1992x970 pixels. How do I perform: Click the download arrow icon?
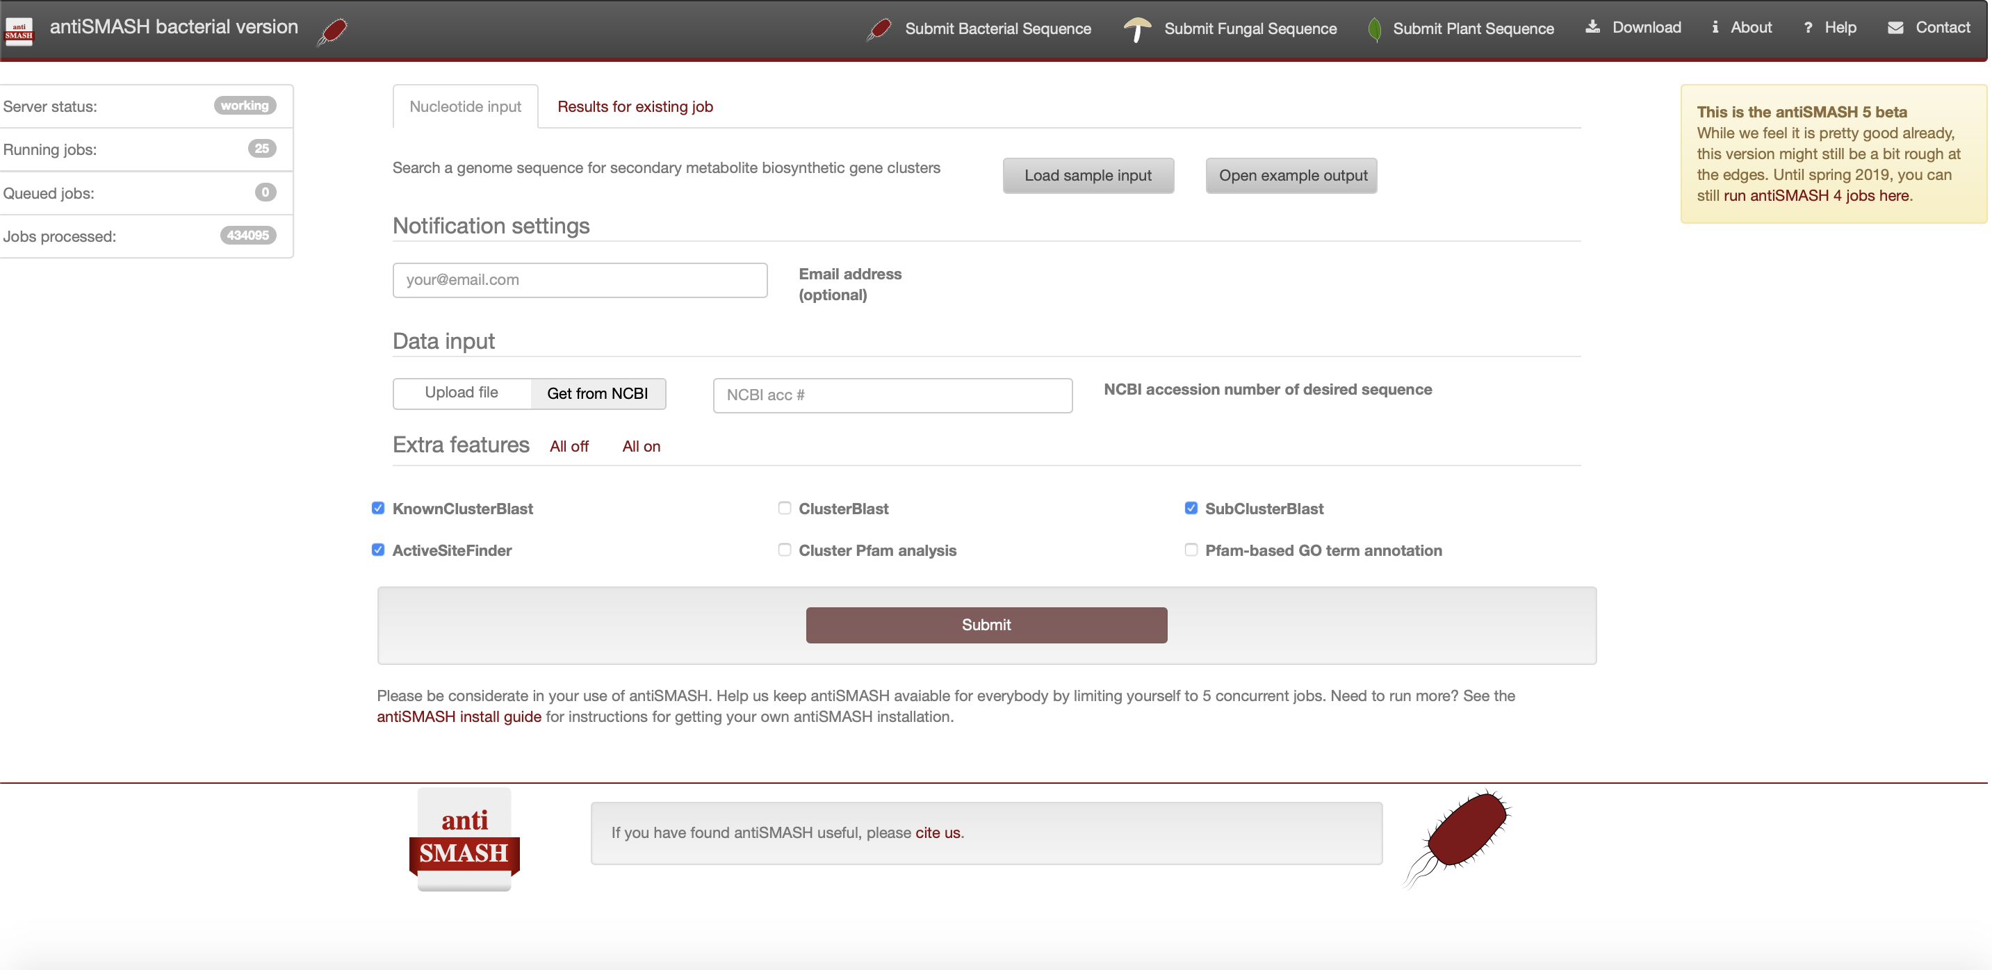[1592, 27]
